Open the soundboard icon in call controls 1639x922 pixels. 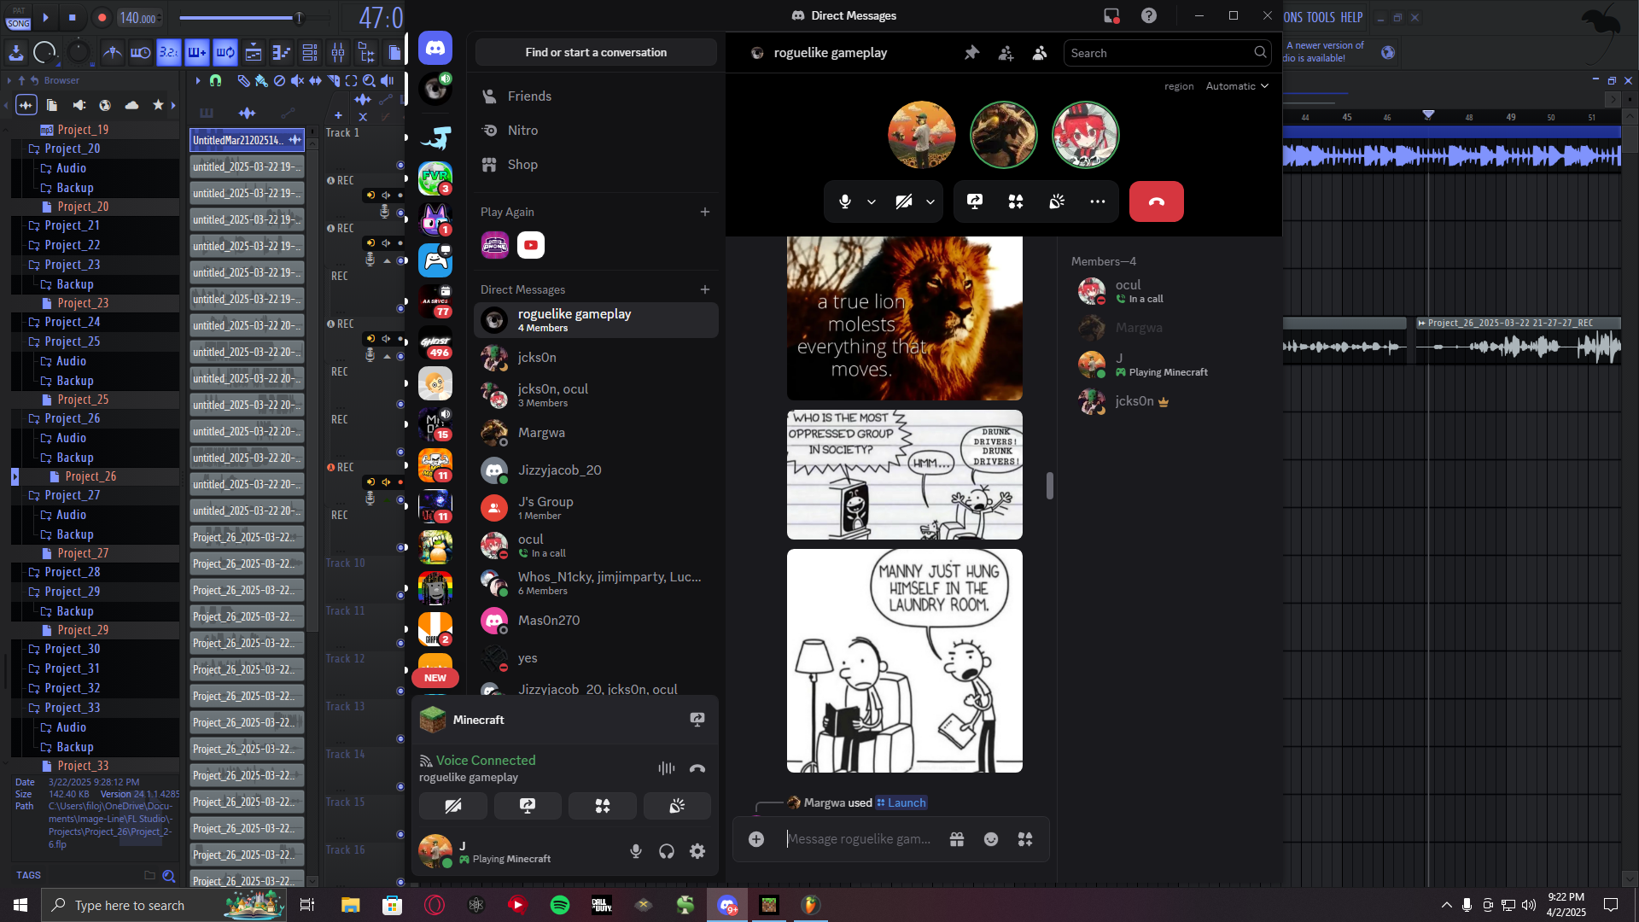click(1057, 201)
